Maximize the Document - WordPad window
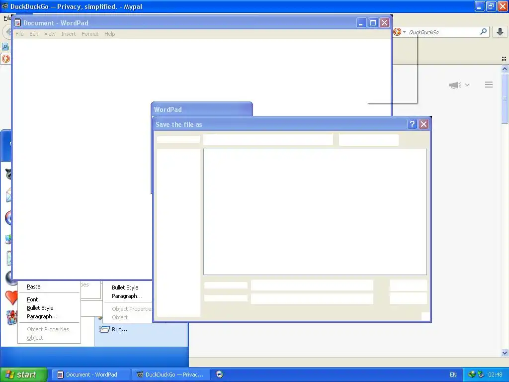Screen dimensions: 509x382 click(373, 23)
